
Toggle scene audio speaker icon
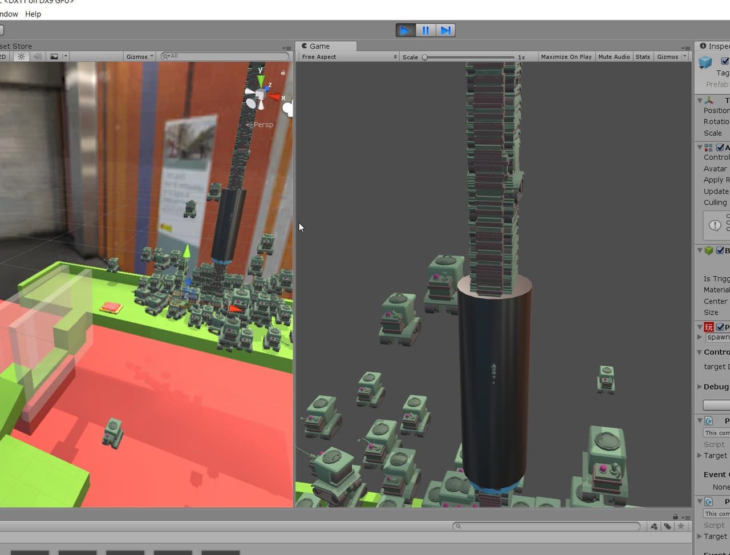38,56
